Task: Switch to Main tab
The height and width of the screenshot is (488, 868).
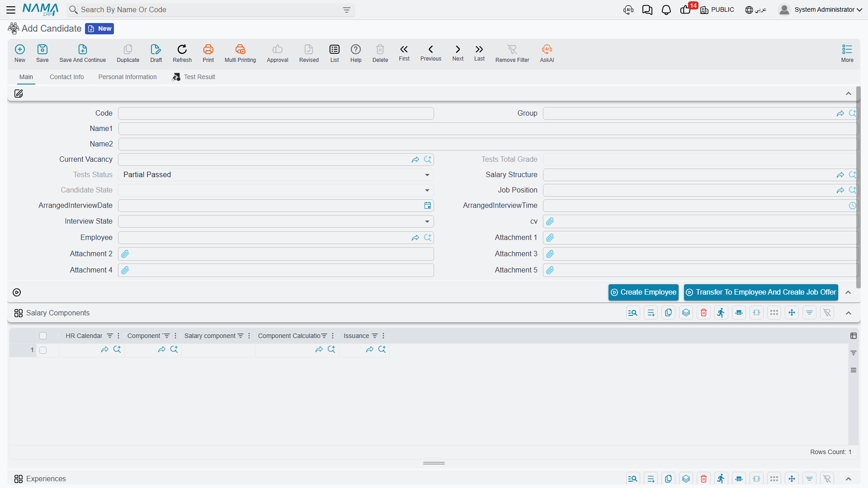Action: (x=26, y=77)
